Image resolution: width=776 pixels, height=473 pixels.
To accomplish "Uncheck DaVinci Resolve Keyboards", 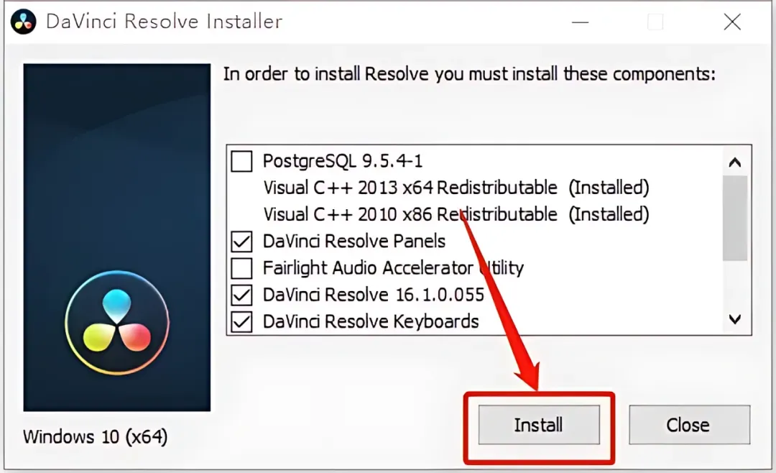I will coord(241,321).
